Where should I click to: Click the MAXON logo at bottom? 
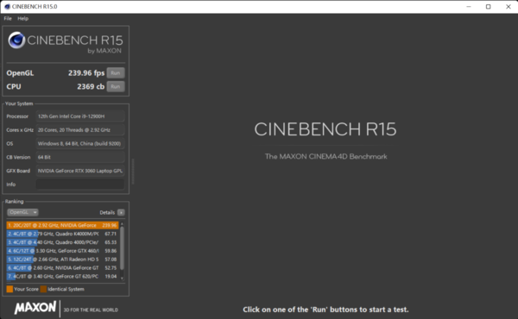pos(35,308)
